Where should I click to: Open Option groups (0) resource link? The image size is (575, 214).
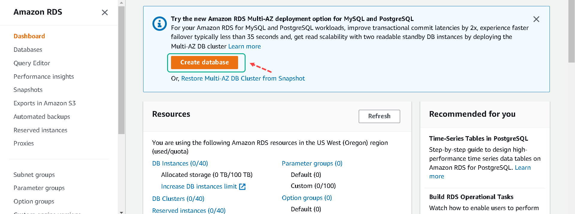307,198
